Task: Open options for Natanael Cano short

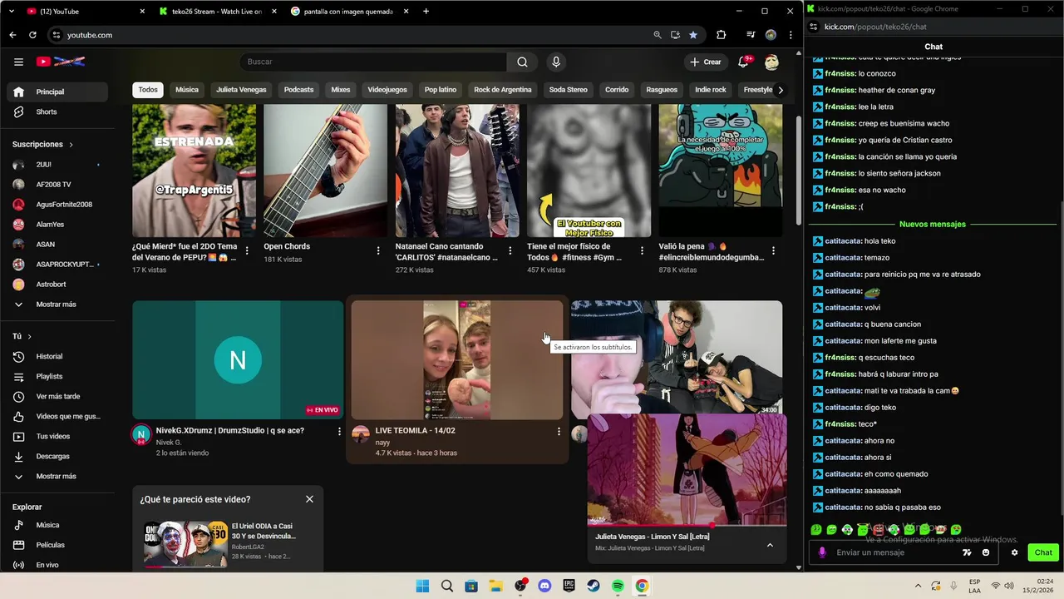Action: 510,250
